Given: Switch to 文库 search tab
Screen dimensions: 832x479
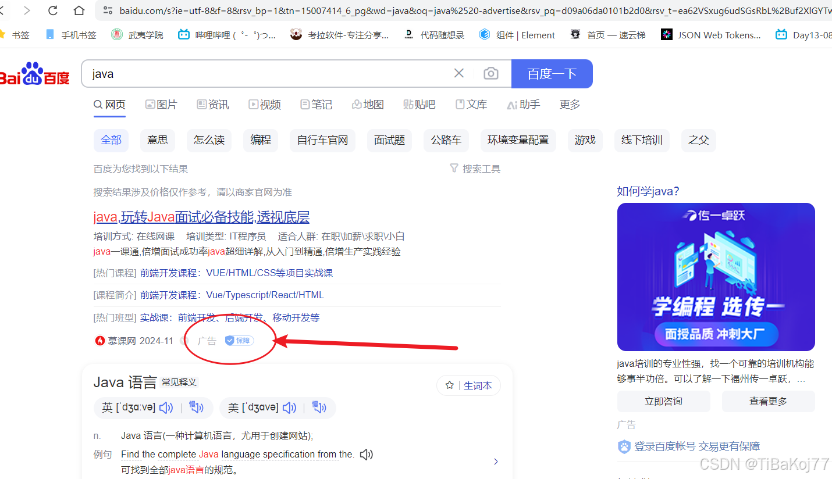Looking at the screenshot, I should click(471, 105).
